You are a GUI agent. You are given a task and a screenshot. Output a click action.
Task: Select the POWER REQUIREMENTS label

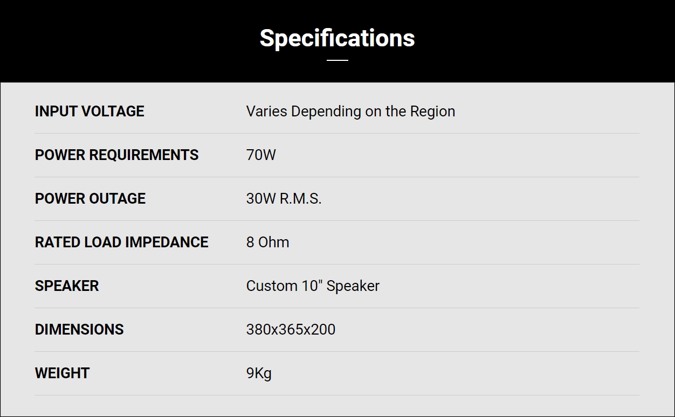coord(117,155)
